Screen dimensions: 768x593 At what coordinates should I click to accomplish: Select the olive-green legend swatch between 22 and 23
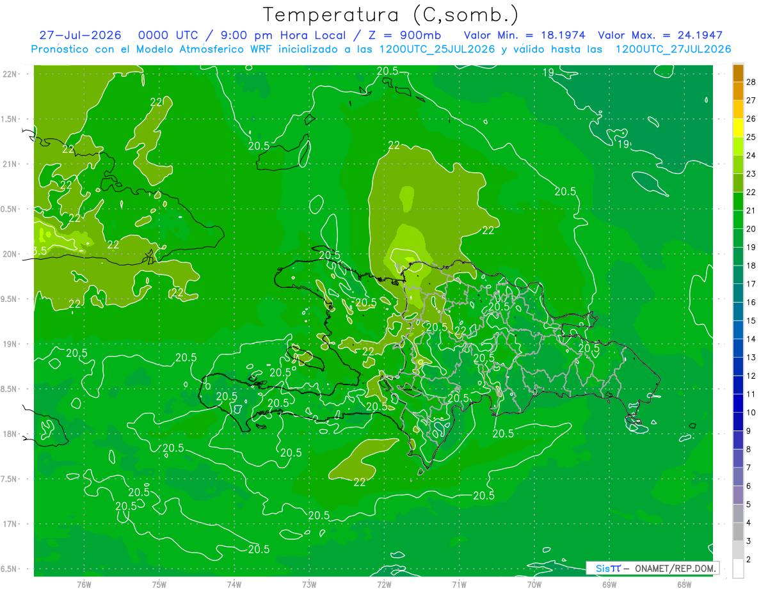[738, 183]
